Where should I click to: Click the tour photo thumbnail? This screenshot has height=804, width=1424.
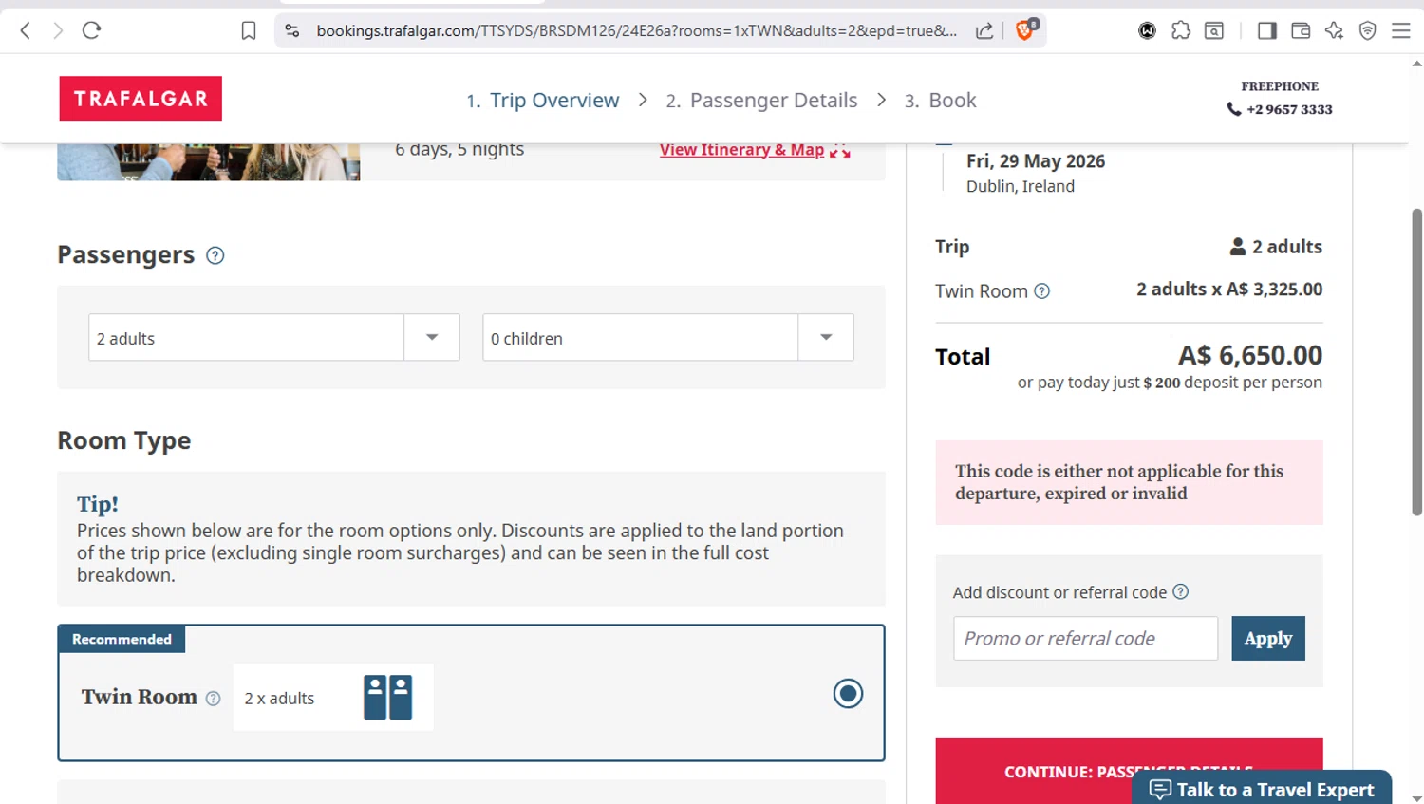208,162
